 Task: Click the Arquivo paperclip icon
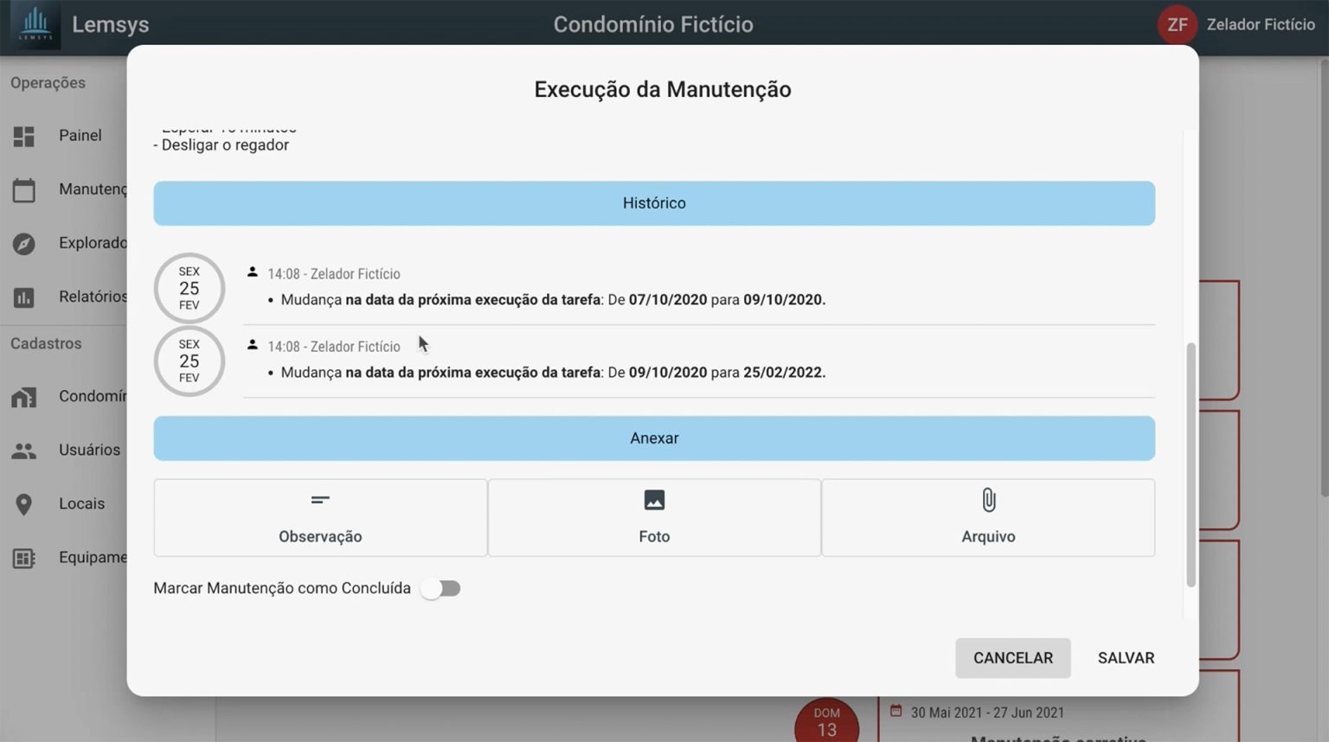click(988, 500)
